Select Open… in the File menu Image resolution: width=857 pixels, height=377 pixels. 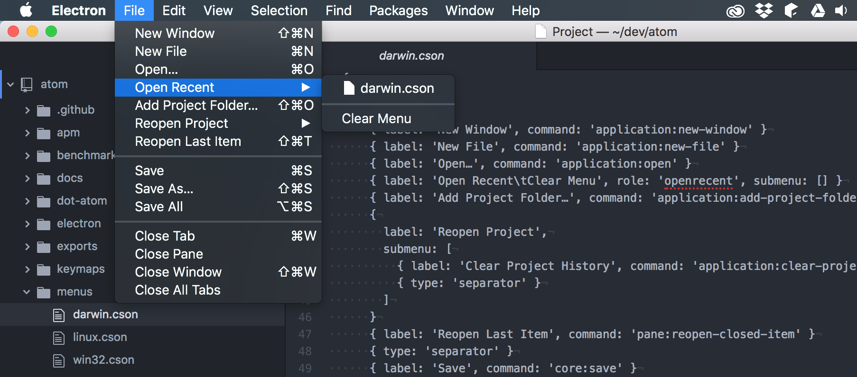pos(218,70)
